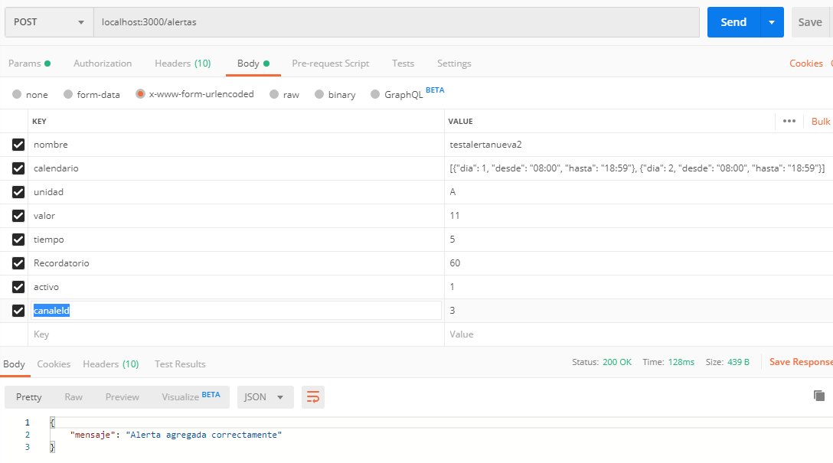Open the Pre-request Script tab

pyautogui.click(x=330, y=64)
